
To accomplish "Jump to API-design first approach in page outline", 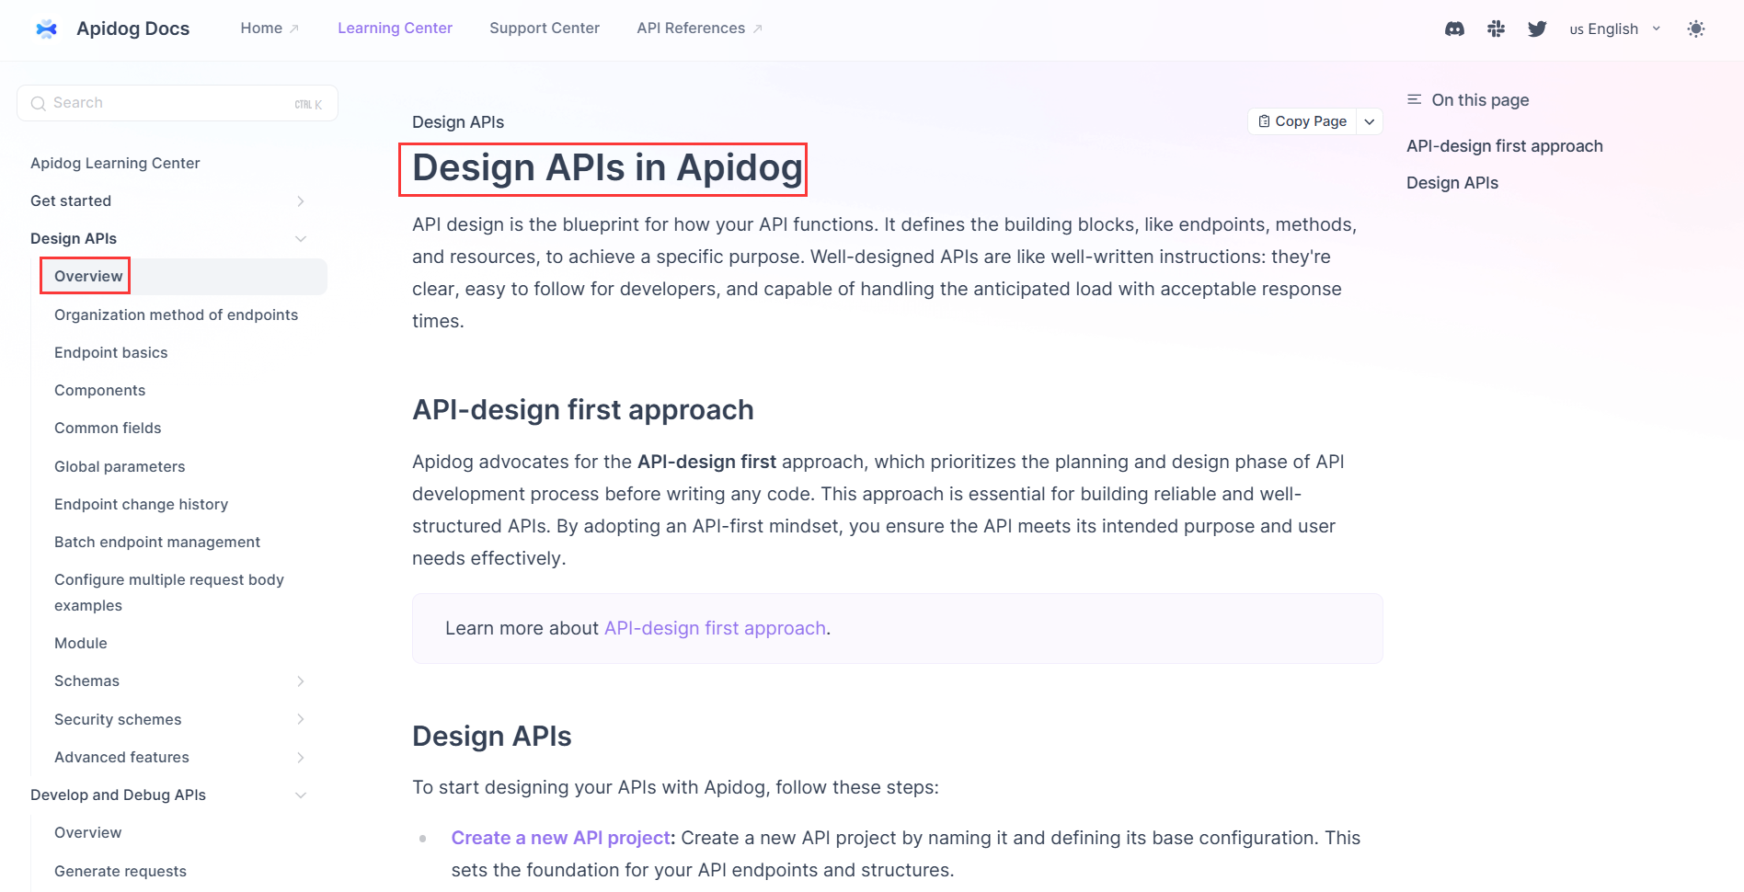I will pos(1504,146).
